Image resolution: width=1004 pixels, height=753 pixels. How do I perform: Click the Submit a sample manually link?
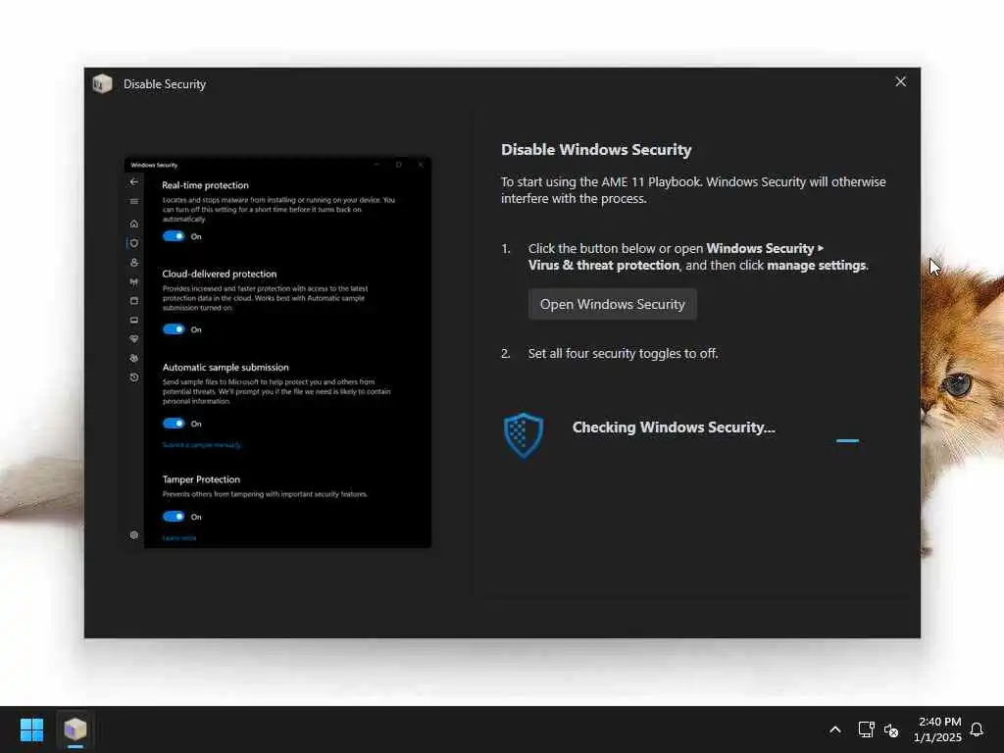point(202,445)
